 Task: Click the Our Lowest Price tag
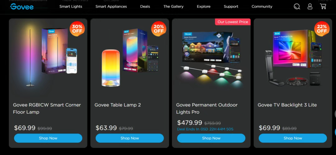tap(233, 22)
